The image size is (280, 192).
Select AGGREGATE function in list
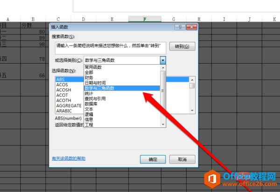pyautogui.click(x=70, y=106)
